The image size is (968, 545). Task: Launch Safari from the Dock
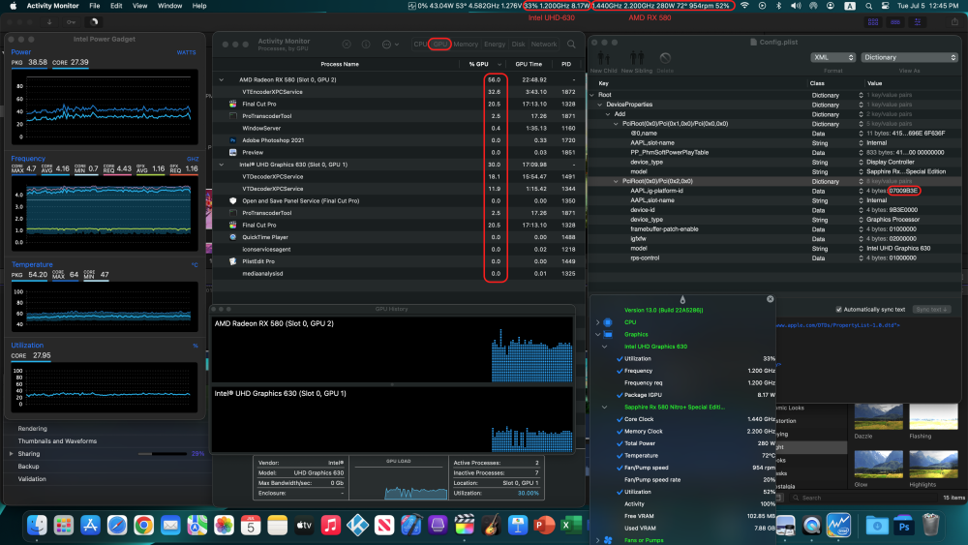coord(117,526)
